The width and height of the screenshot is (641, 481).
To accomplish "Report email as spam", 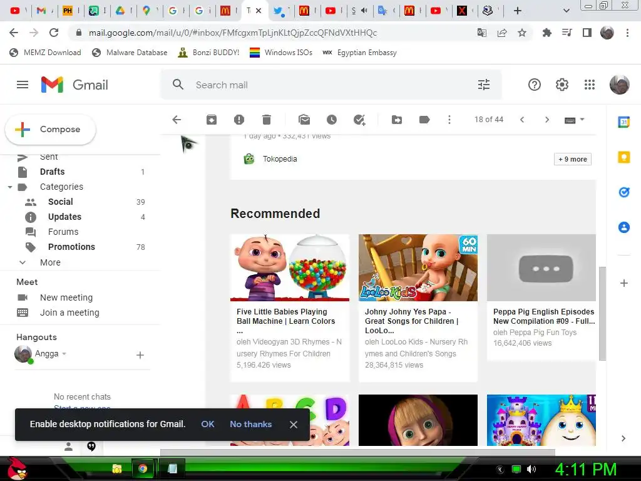I will pos(238,120).
